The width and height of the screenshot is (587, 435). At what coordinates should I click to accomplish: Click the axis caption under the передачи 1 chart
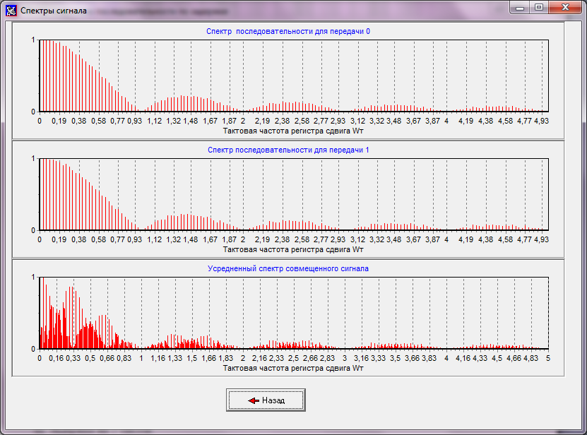point(293,250)
